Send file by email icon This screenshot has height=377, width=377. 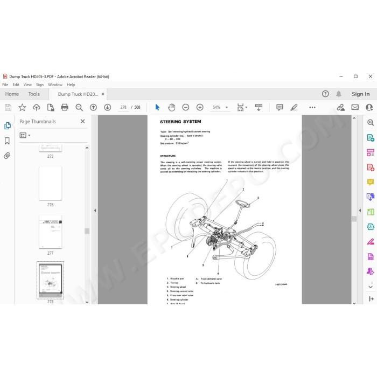pos(355,107)
